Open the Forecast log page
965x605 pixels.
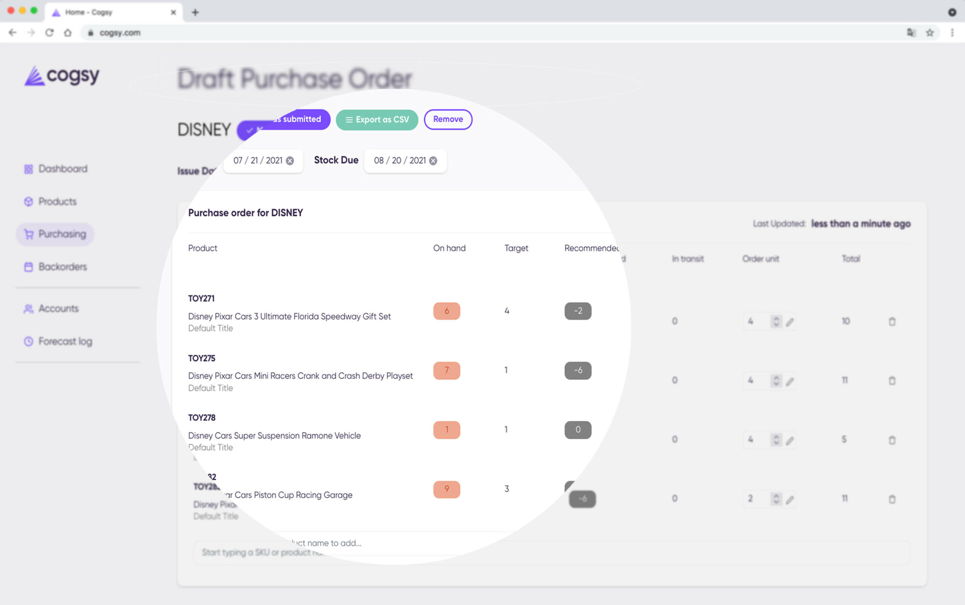[x=58, y=341]
